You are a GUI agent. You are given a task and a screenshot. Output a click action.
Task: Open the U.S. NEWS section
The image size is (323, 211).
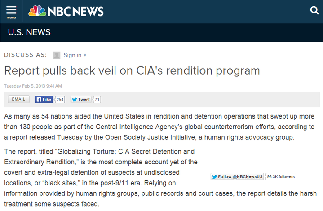click(x=29, y=32)
